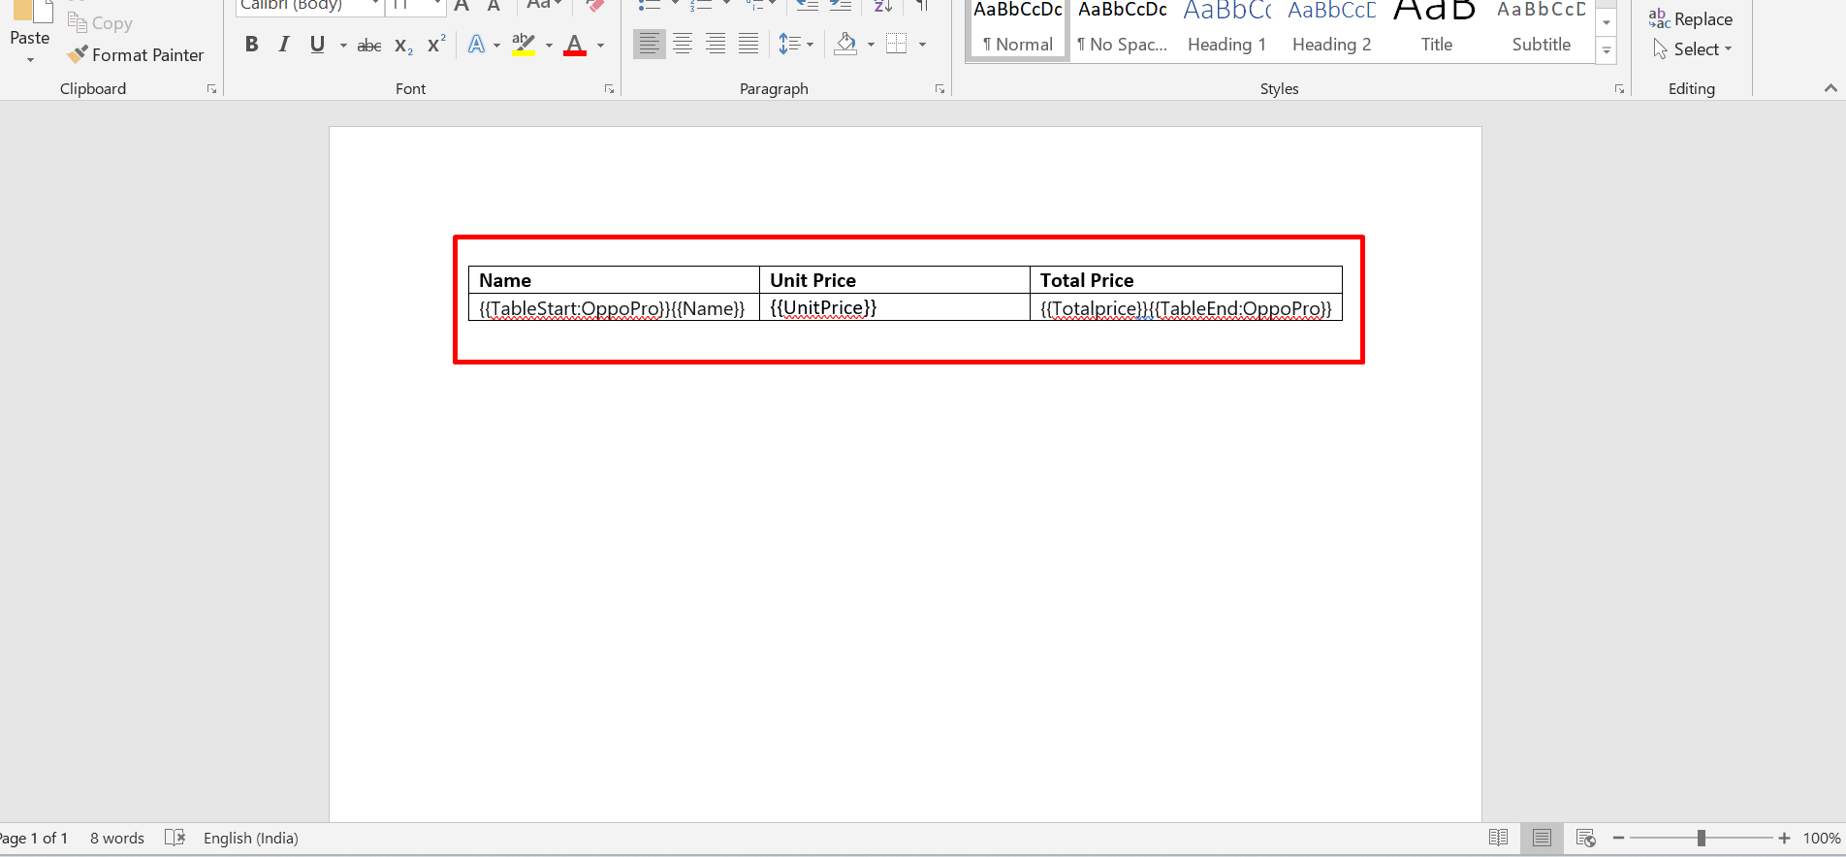Open Web Layout view
The width and height of the screenshot is (1846, 857).
1586,838
